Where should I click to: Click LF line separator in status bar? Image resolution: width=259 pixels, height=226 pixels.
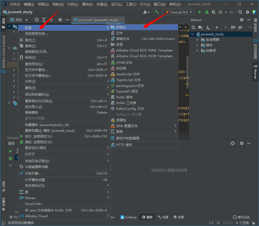(218, 223)
